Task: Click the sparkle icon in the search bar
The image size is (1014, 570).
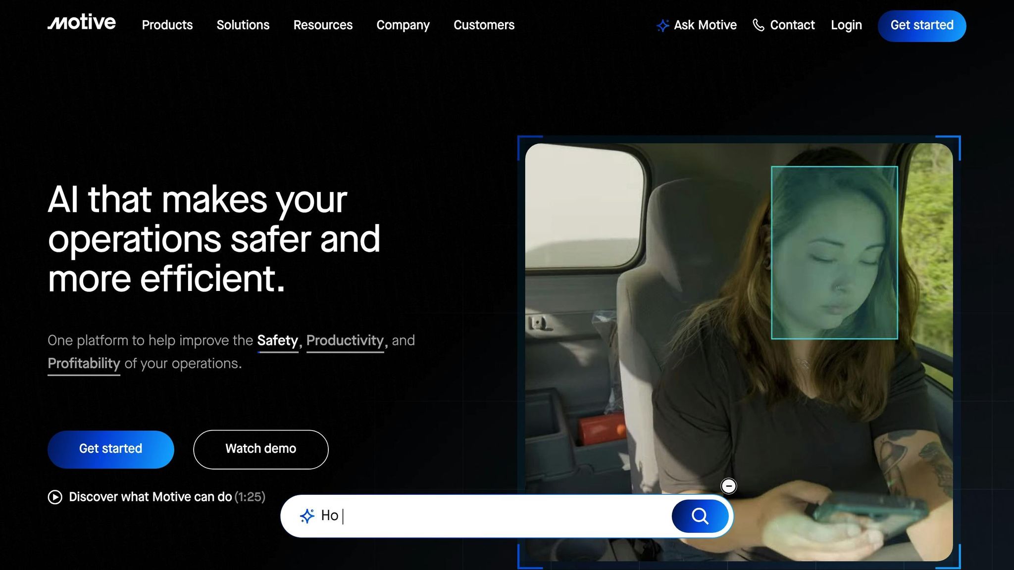Action: pos(307,516)
